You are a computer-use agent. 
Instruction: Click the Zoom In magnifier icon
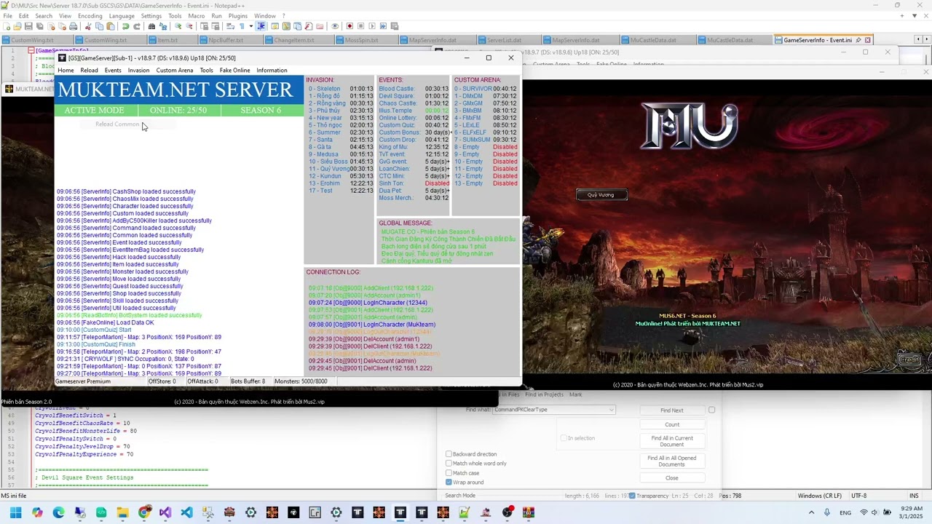point(178,26)
